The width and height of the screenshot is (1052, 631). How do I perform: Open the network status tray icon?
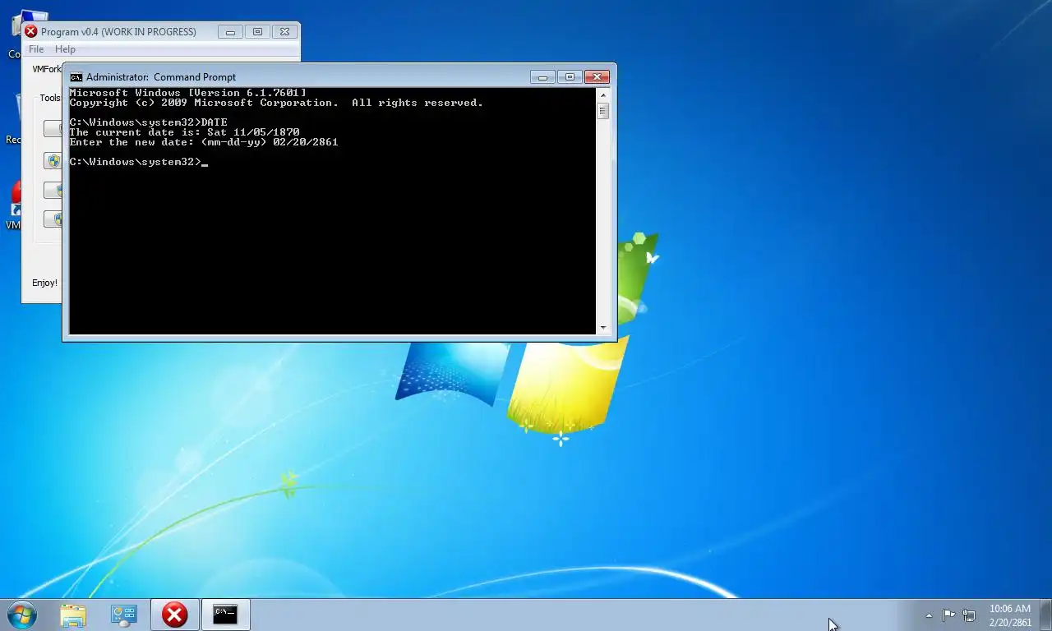pos(969,615)
